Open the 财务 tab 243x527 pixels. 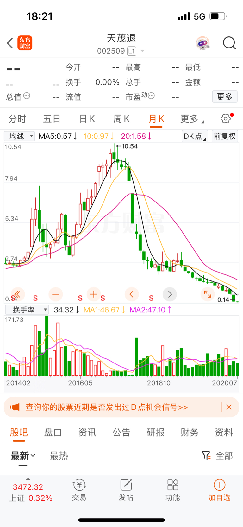click(x=190, y=432)
